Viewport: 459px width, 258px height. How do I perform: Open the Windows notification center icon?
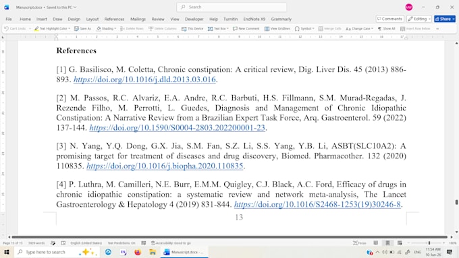(450, 252)
